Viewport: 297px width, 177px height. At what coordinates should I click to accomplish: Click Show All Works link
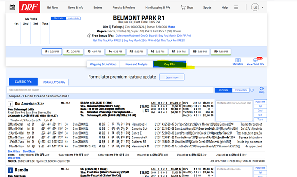click(x=14, y=158)
